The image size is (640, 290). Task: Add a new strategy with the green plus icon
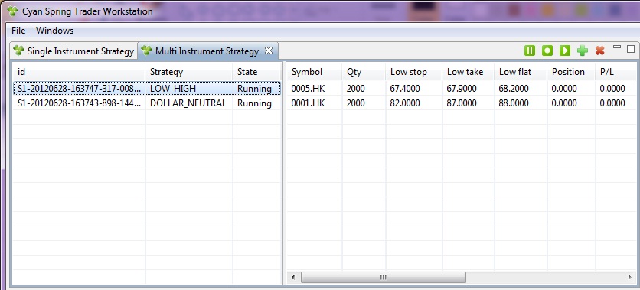click(x=583, y=51)
